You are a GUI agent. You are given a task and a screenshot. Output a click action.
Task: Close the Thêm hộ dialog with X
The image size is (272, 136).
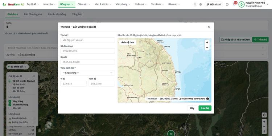point(209,27)
